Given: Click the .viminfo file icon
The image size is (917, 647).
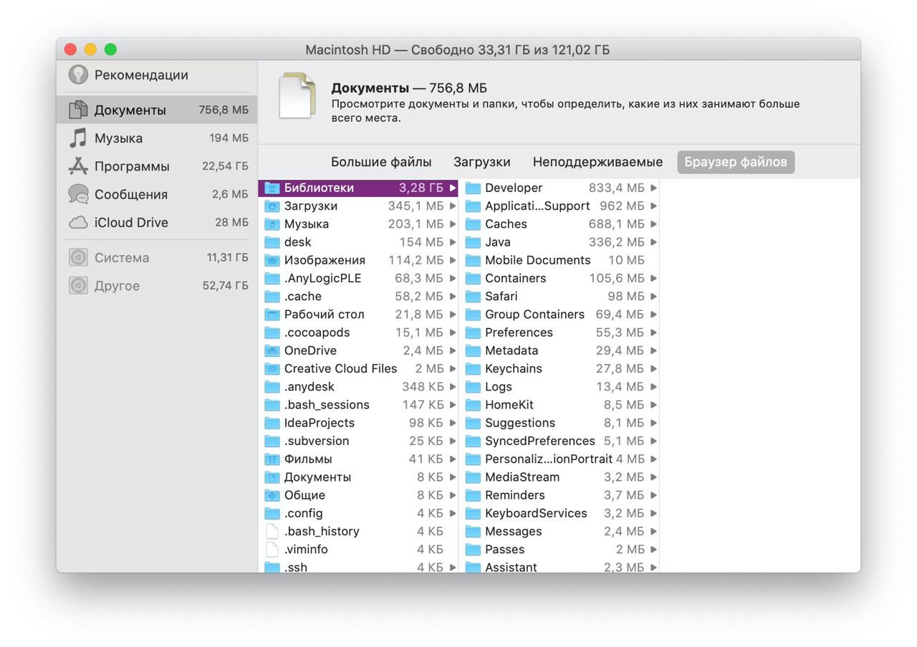Looking at the screenshot, I should click(x=272, y=550).
